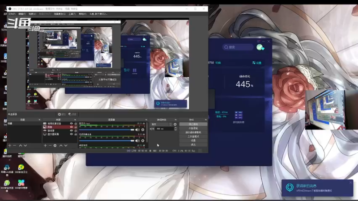Image resolution: width=358 pixels, height=201 pixels.
Task: Click the 启动虚拟摄像机 button
Action: [x=193, y=132]
